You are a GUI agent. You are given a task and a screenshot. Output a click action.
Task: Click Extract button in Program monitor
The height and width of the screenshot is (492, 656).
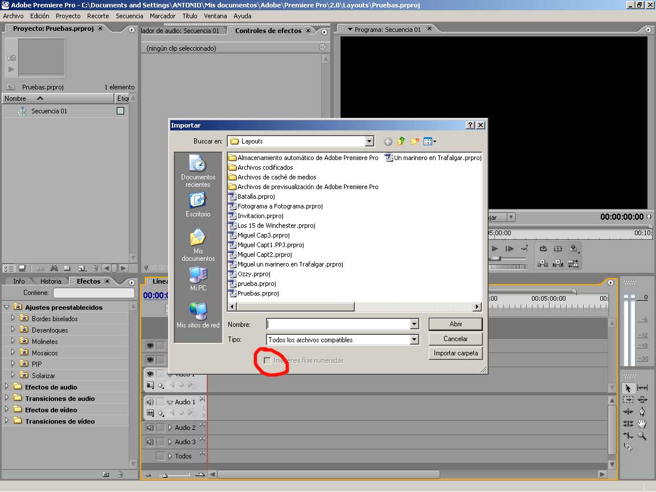pos(557,263)
